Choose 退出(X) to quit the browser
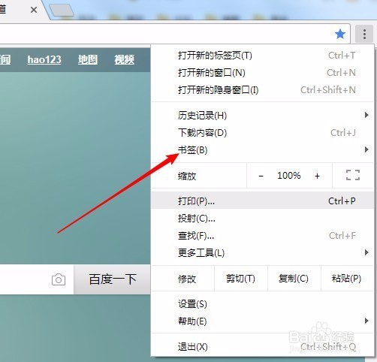The image size is (377, 362). (x=262, y=347)
